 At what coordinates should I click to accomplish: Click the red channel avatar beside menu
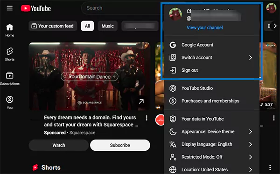(160, 120)
